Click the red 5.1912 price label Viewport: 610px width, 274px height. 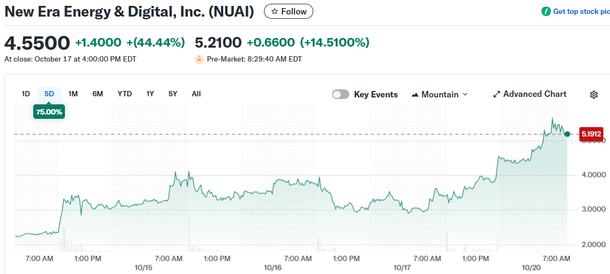click(x=591, y=133)
